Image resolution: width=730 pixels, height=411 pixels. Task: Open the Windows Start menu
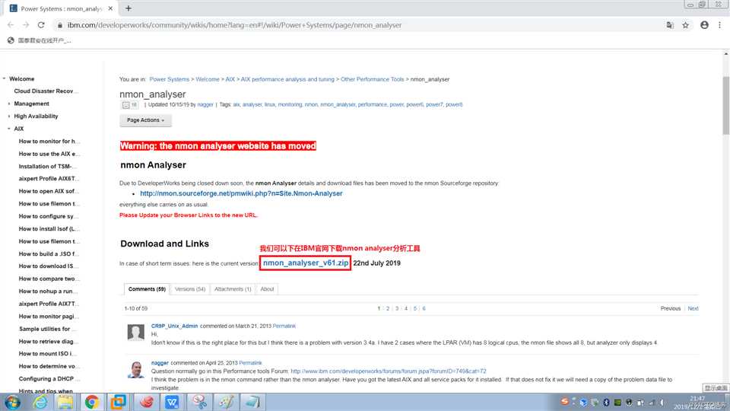pos(12,402)
